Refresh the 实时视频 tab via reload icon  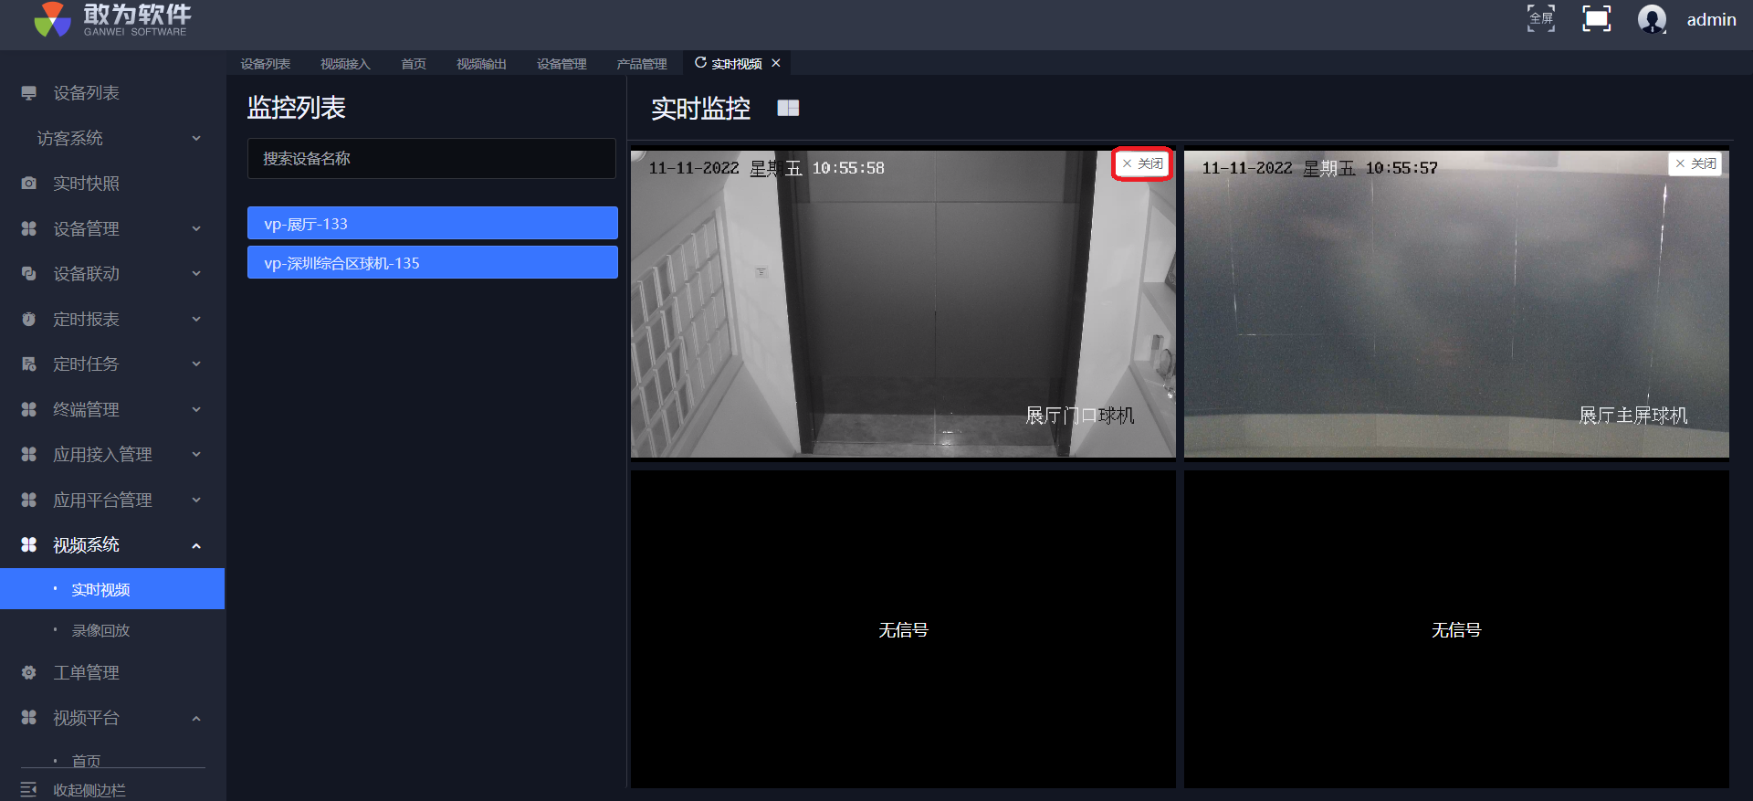pos(700,63)
